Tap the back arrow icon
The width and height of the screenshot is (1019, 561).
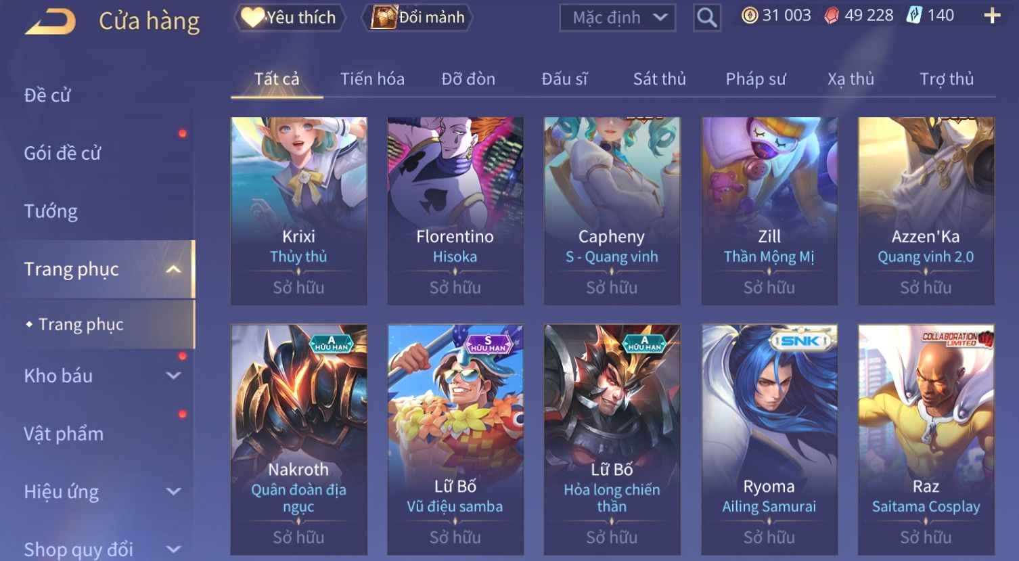click(50, 21)
